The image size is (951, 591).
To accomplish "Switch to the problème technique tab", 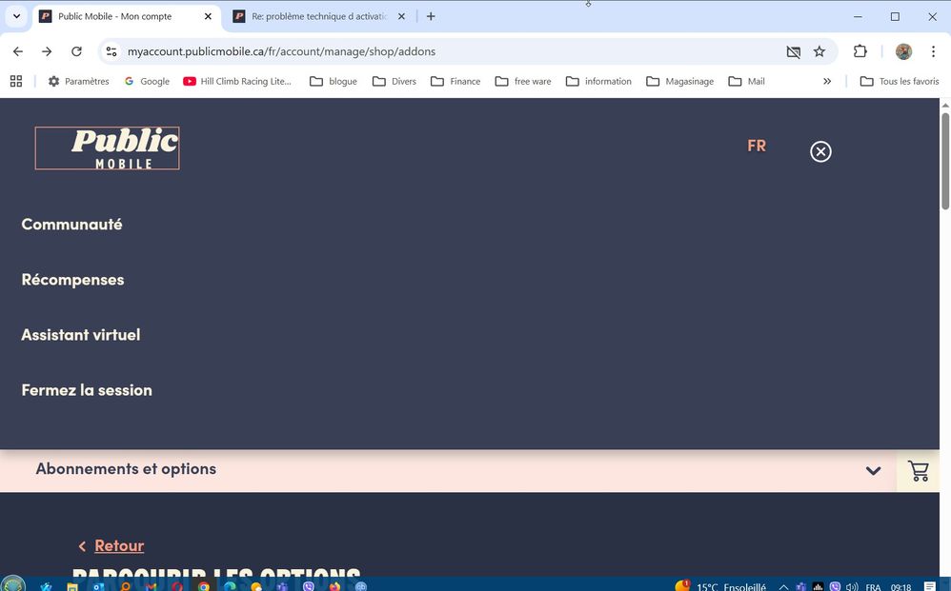I will [x=318, y=16].
